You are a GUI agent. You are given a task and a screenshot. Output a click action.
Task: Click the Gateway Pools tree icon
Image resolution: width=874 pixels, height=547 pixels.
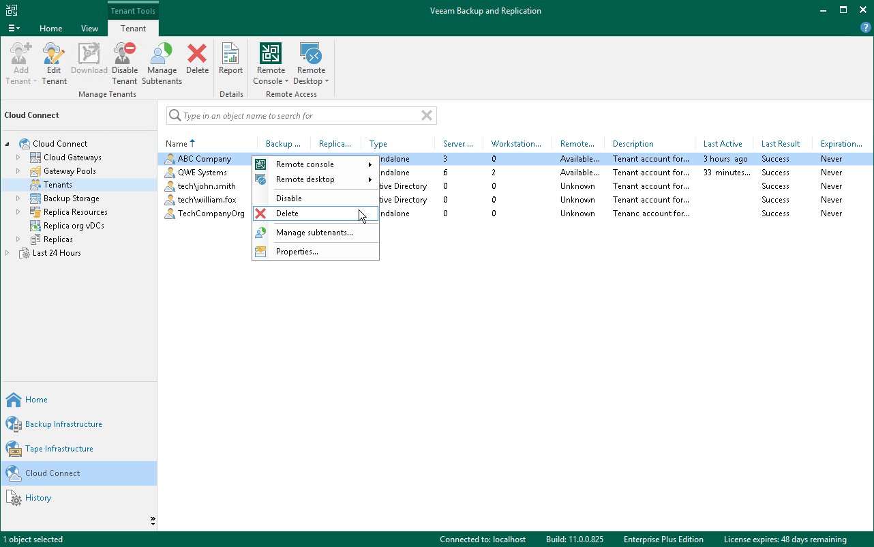point(35,171)
